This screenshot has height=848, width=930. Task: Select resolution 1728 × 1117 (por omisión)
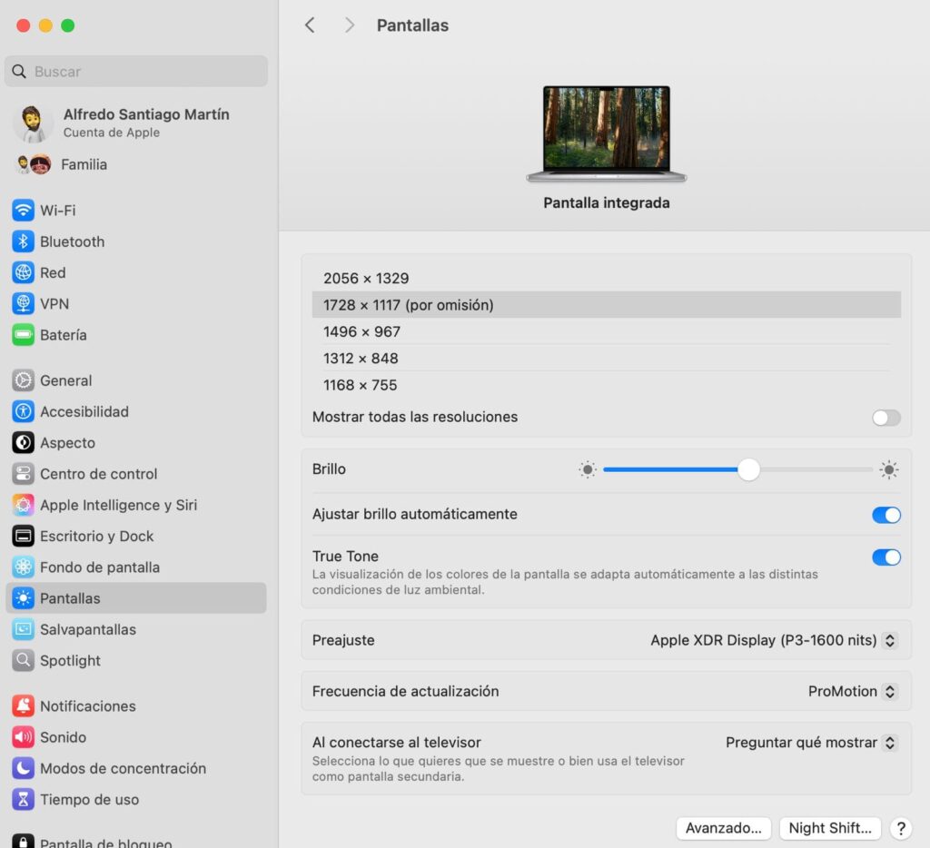click(x=606, y=305)
